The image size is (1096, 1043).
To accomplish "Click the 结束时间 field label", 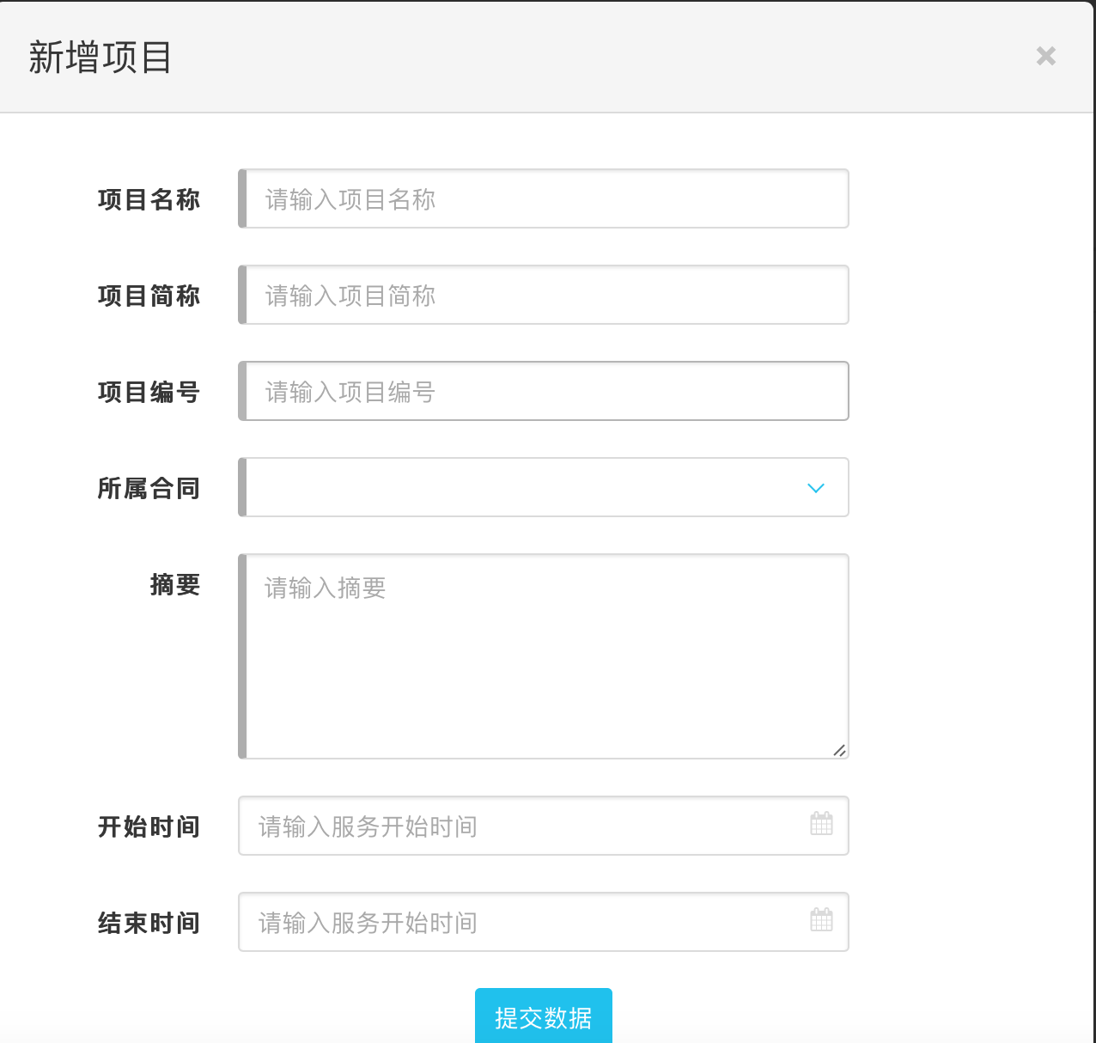I will [x=149, y=923].
